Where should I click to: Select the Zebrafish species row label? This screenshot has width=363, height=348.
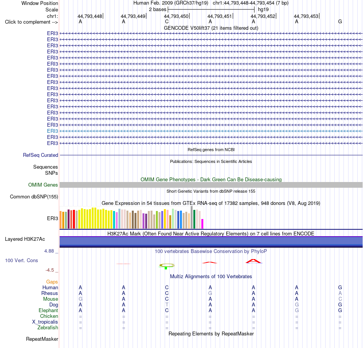click(48, 328)
